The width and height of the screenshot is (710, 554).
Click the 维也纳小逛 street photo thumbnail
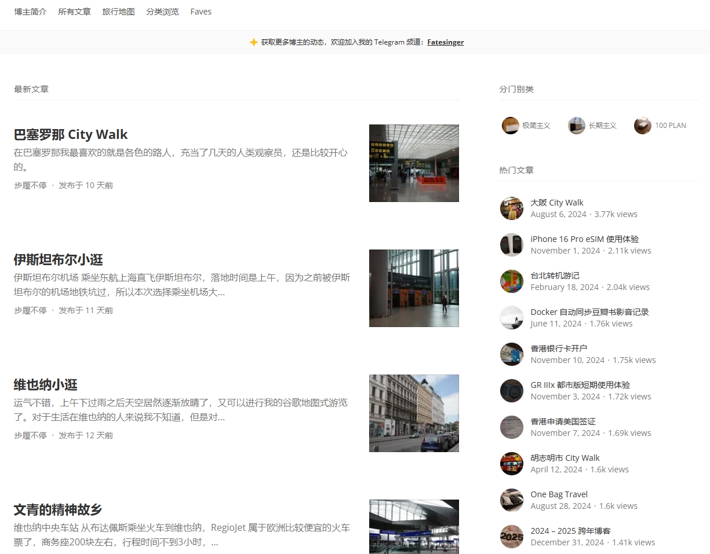coord(414,413)
